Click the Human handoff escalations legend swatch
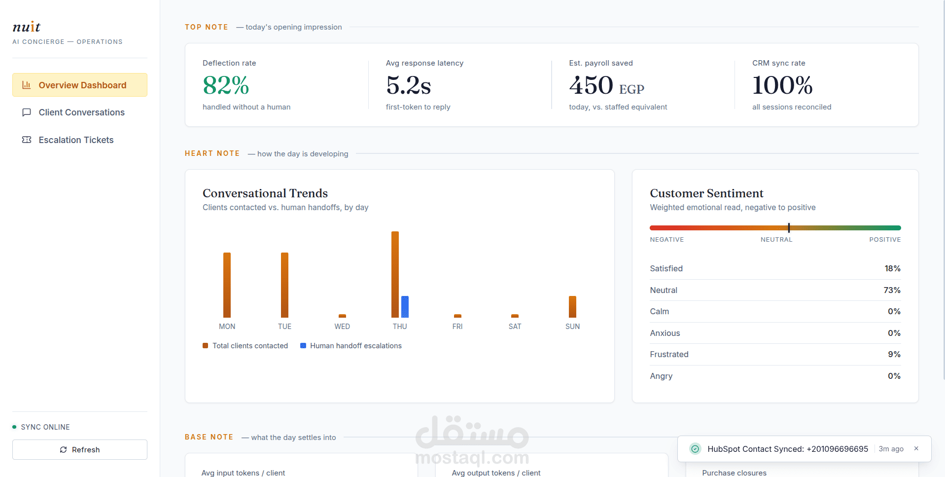The width and height of the screenshot is (945, 477). tap(303, 346)
